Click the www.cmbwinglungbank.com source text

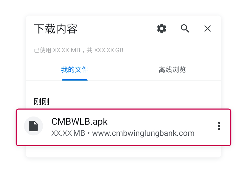(143, 133)
